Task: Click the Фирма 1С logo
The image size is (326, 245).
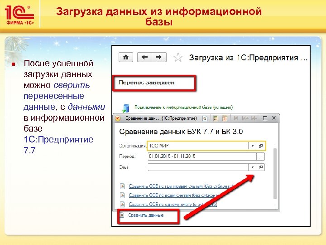Action: tap(19, 15)
